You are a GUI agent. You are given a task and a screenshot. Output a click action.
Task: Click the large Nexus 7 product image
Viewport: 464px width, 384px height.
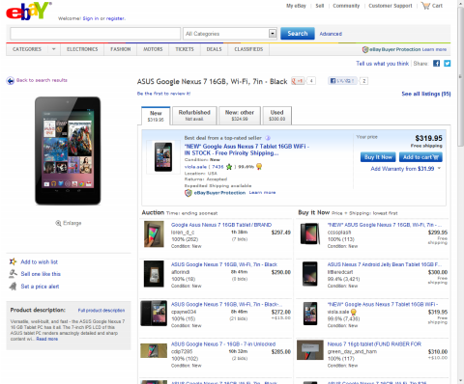point(68,151)
